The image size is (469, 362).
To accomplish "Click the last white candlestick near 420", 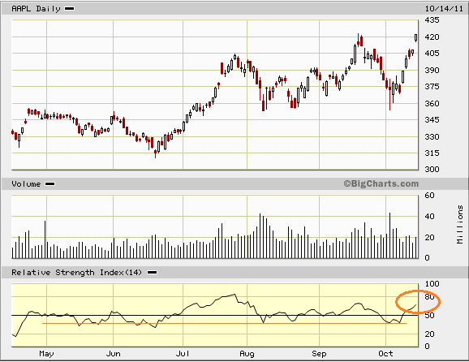I will 415,37.
